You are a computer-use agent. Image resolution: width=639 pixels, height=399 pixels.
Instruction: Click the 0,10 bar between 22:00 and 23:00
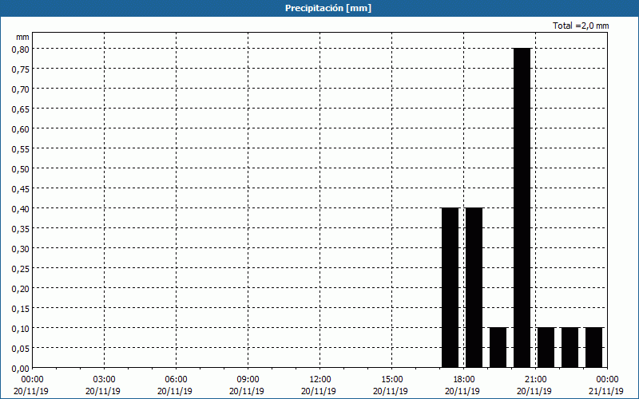click(570, 347)
